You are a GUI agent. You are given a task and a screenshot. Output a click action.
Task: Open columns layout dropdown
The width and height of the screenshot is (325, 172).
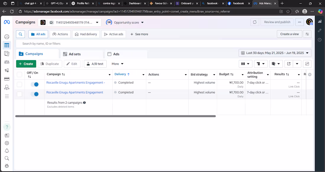[246, 64]
